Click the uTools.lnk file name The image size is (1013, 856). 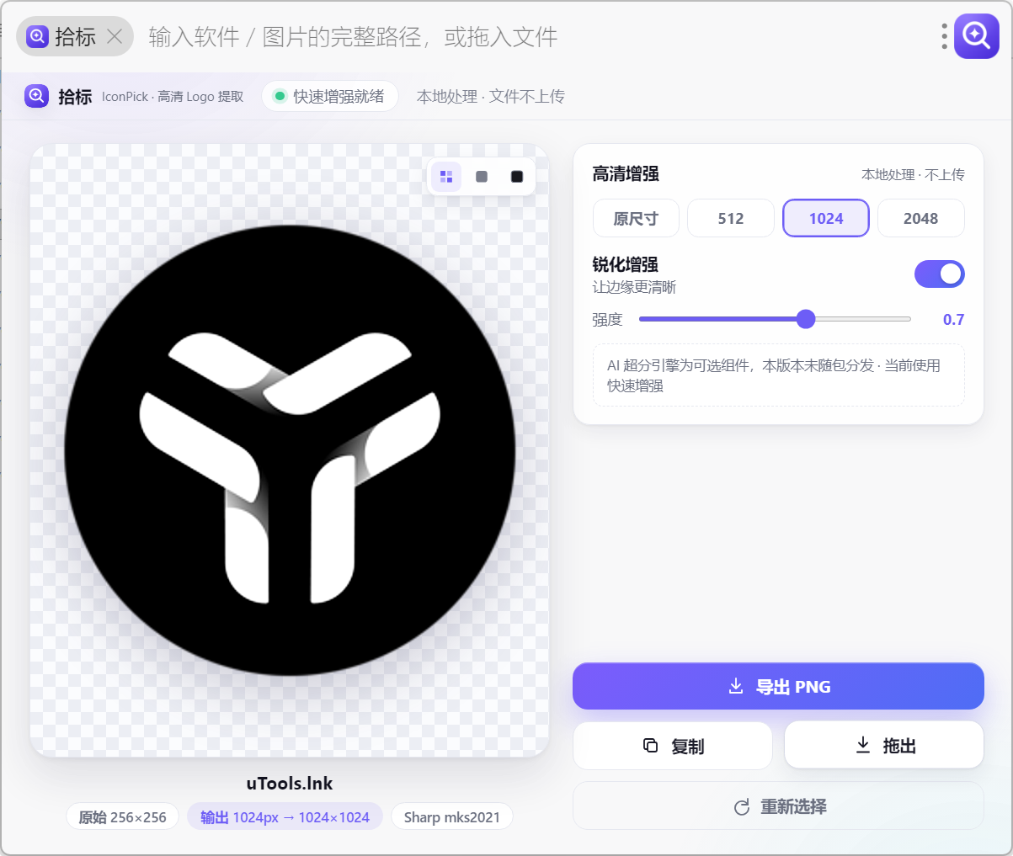[x=290, y=784]
